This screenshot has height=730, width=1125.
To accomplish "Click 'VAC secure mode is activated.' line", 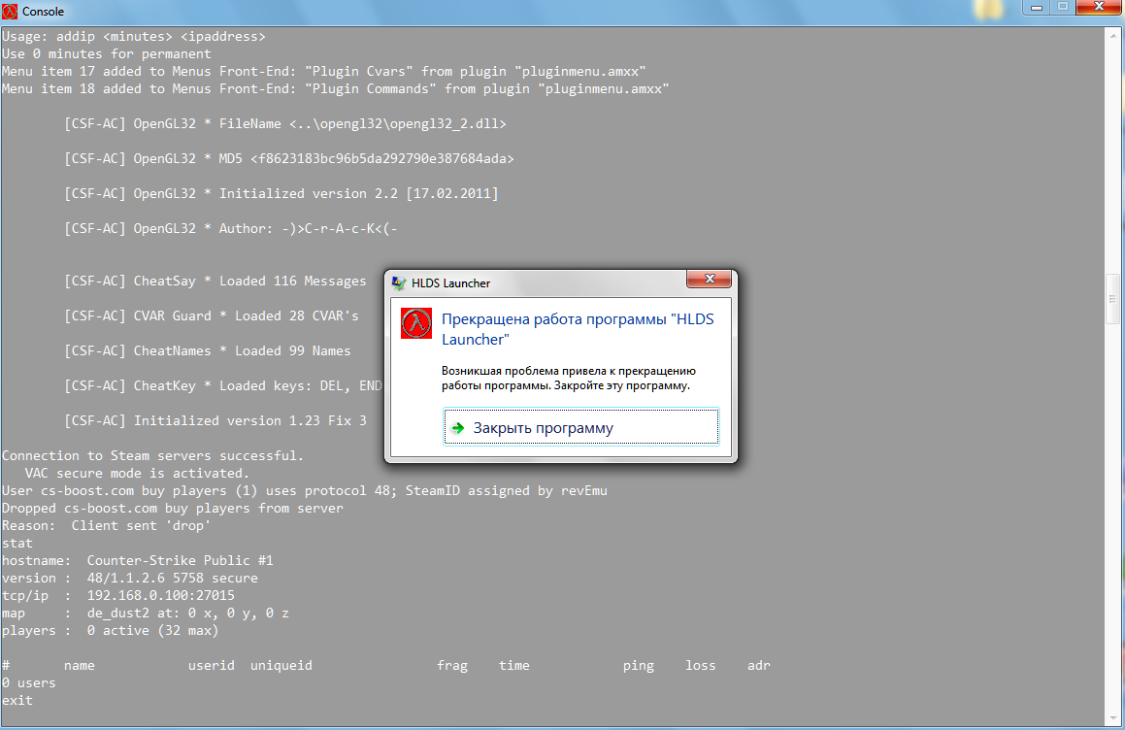I will coord(137,474).
